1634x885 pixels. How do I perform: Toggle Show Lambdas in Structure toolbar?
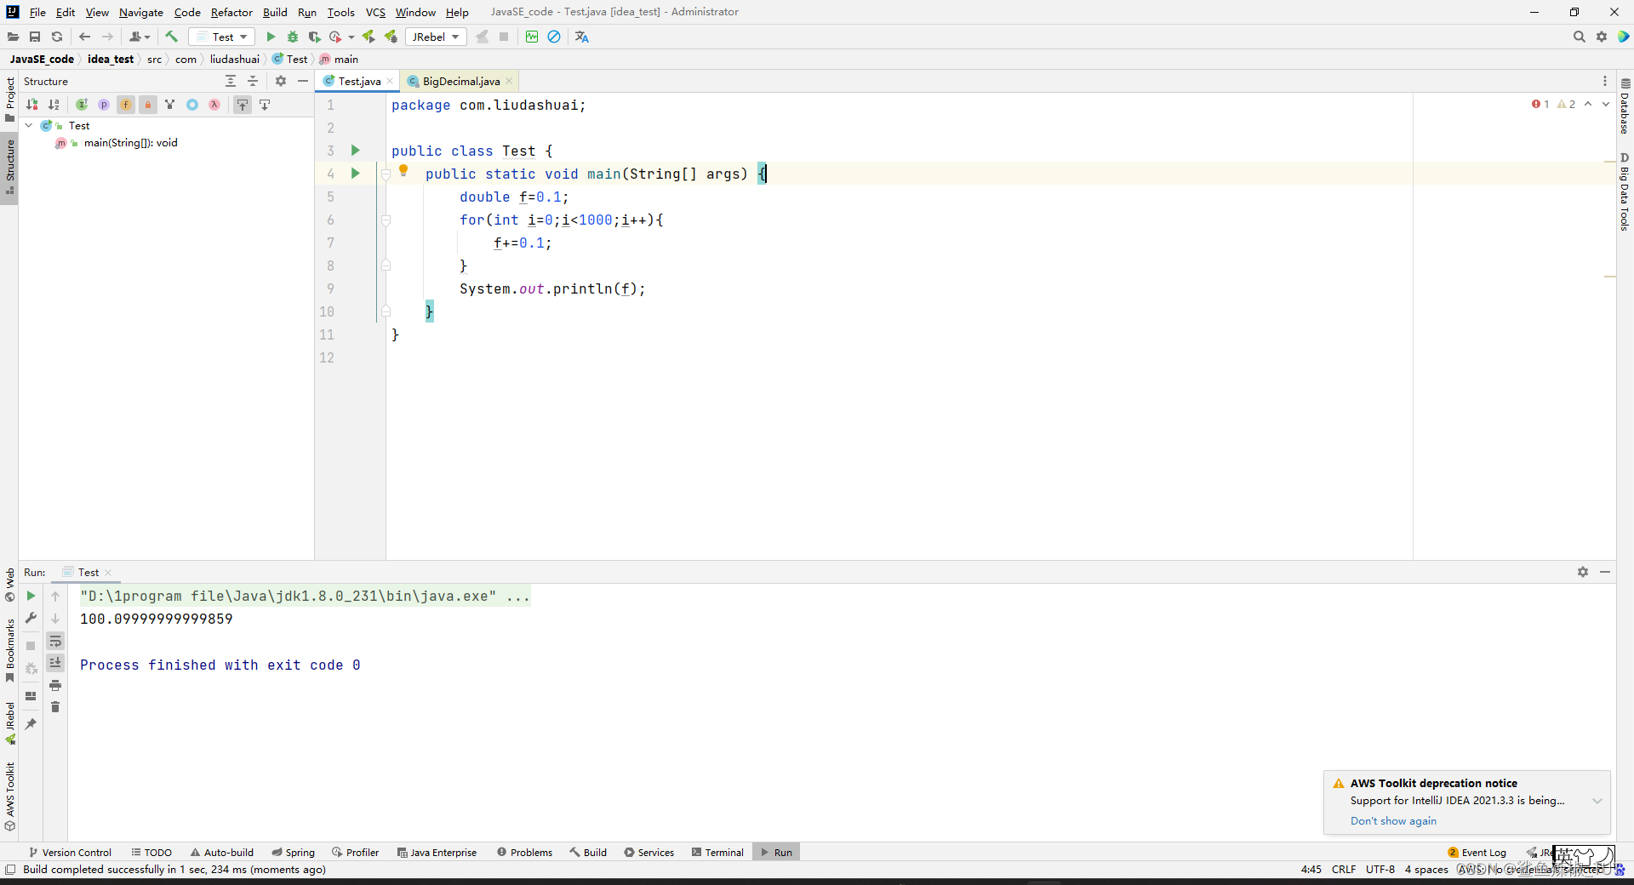214,105
